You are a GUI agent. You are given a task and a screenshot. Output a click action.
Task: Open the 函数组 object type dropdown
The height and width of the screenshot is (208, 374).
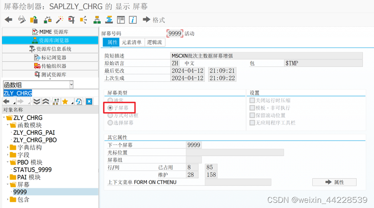71,85
